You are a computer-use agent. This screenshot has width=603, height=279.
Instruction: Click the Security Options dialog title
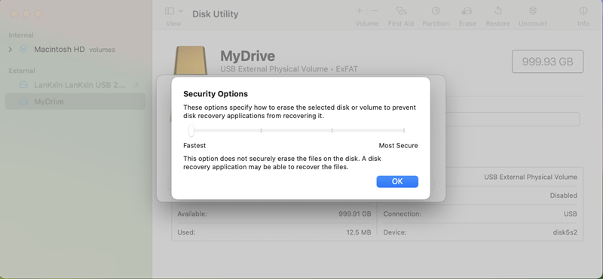pyautogui.click(x=216, y=94)
